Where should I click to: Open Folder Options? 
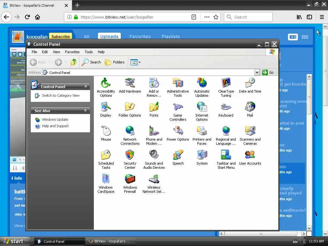(130, 110)
